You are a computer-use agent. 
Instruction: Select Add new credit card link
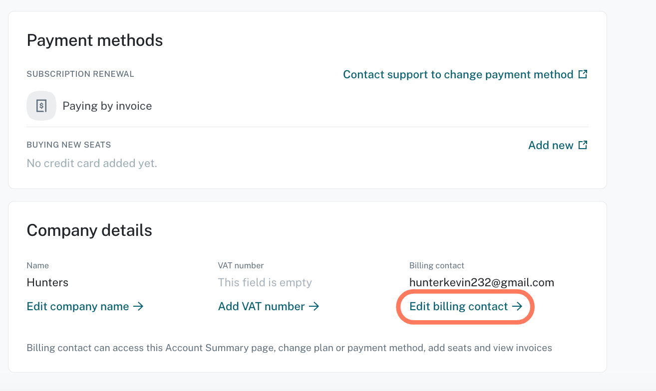pos(558,145)
